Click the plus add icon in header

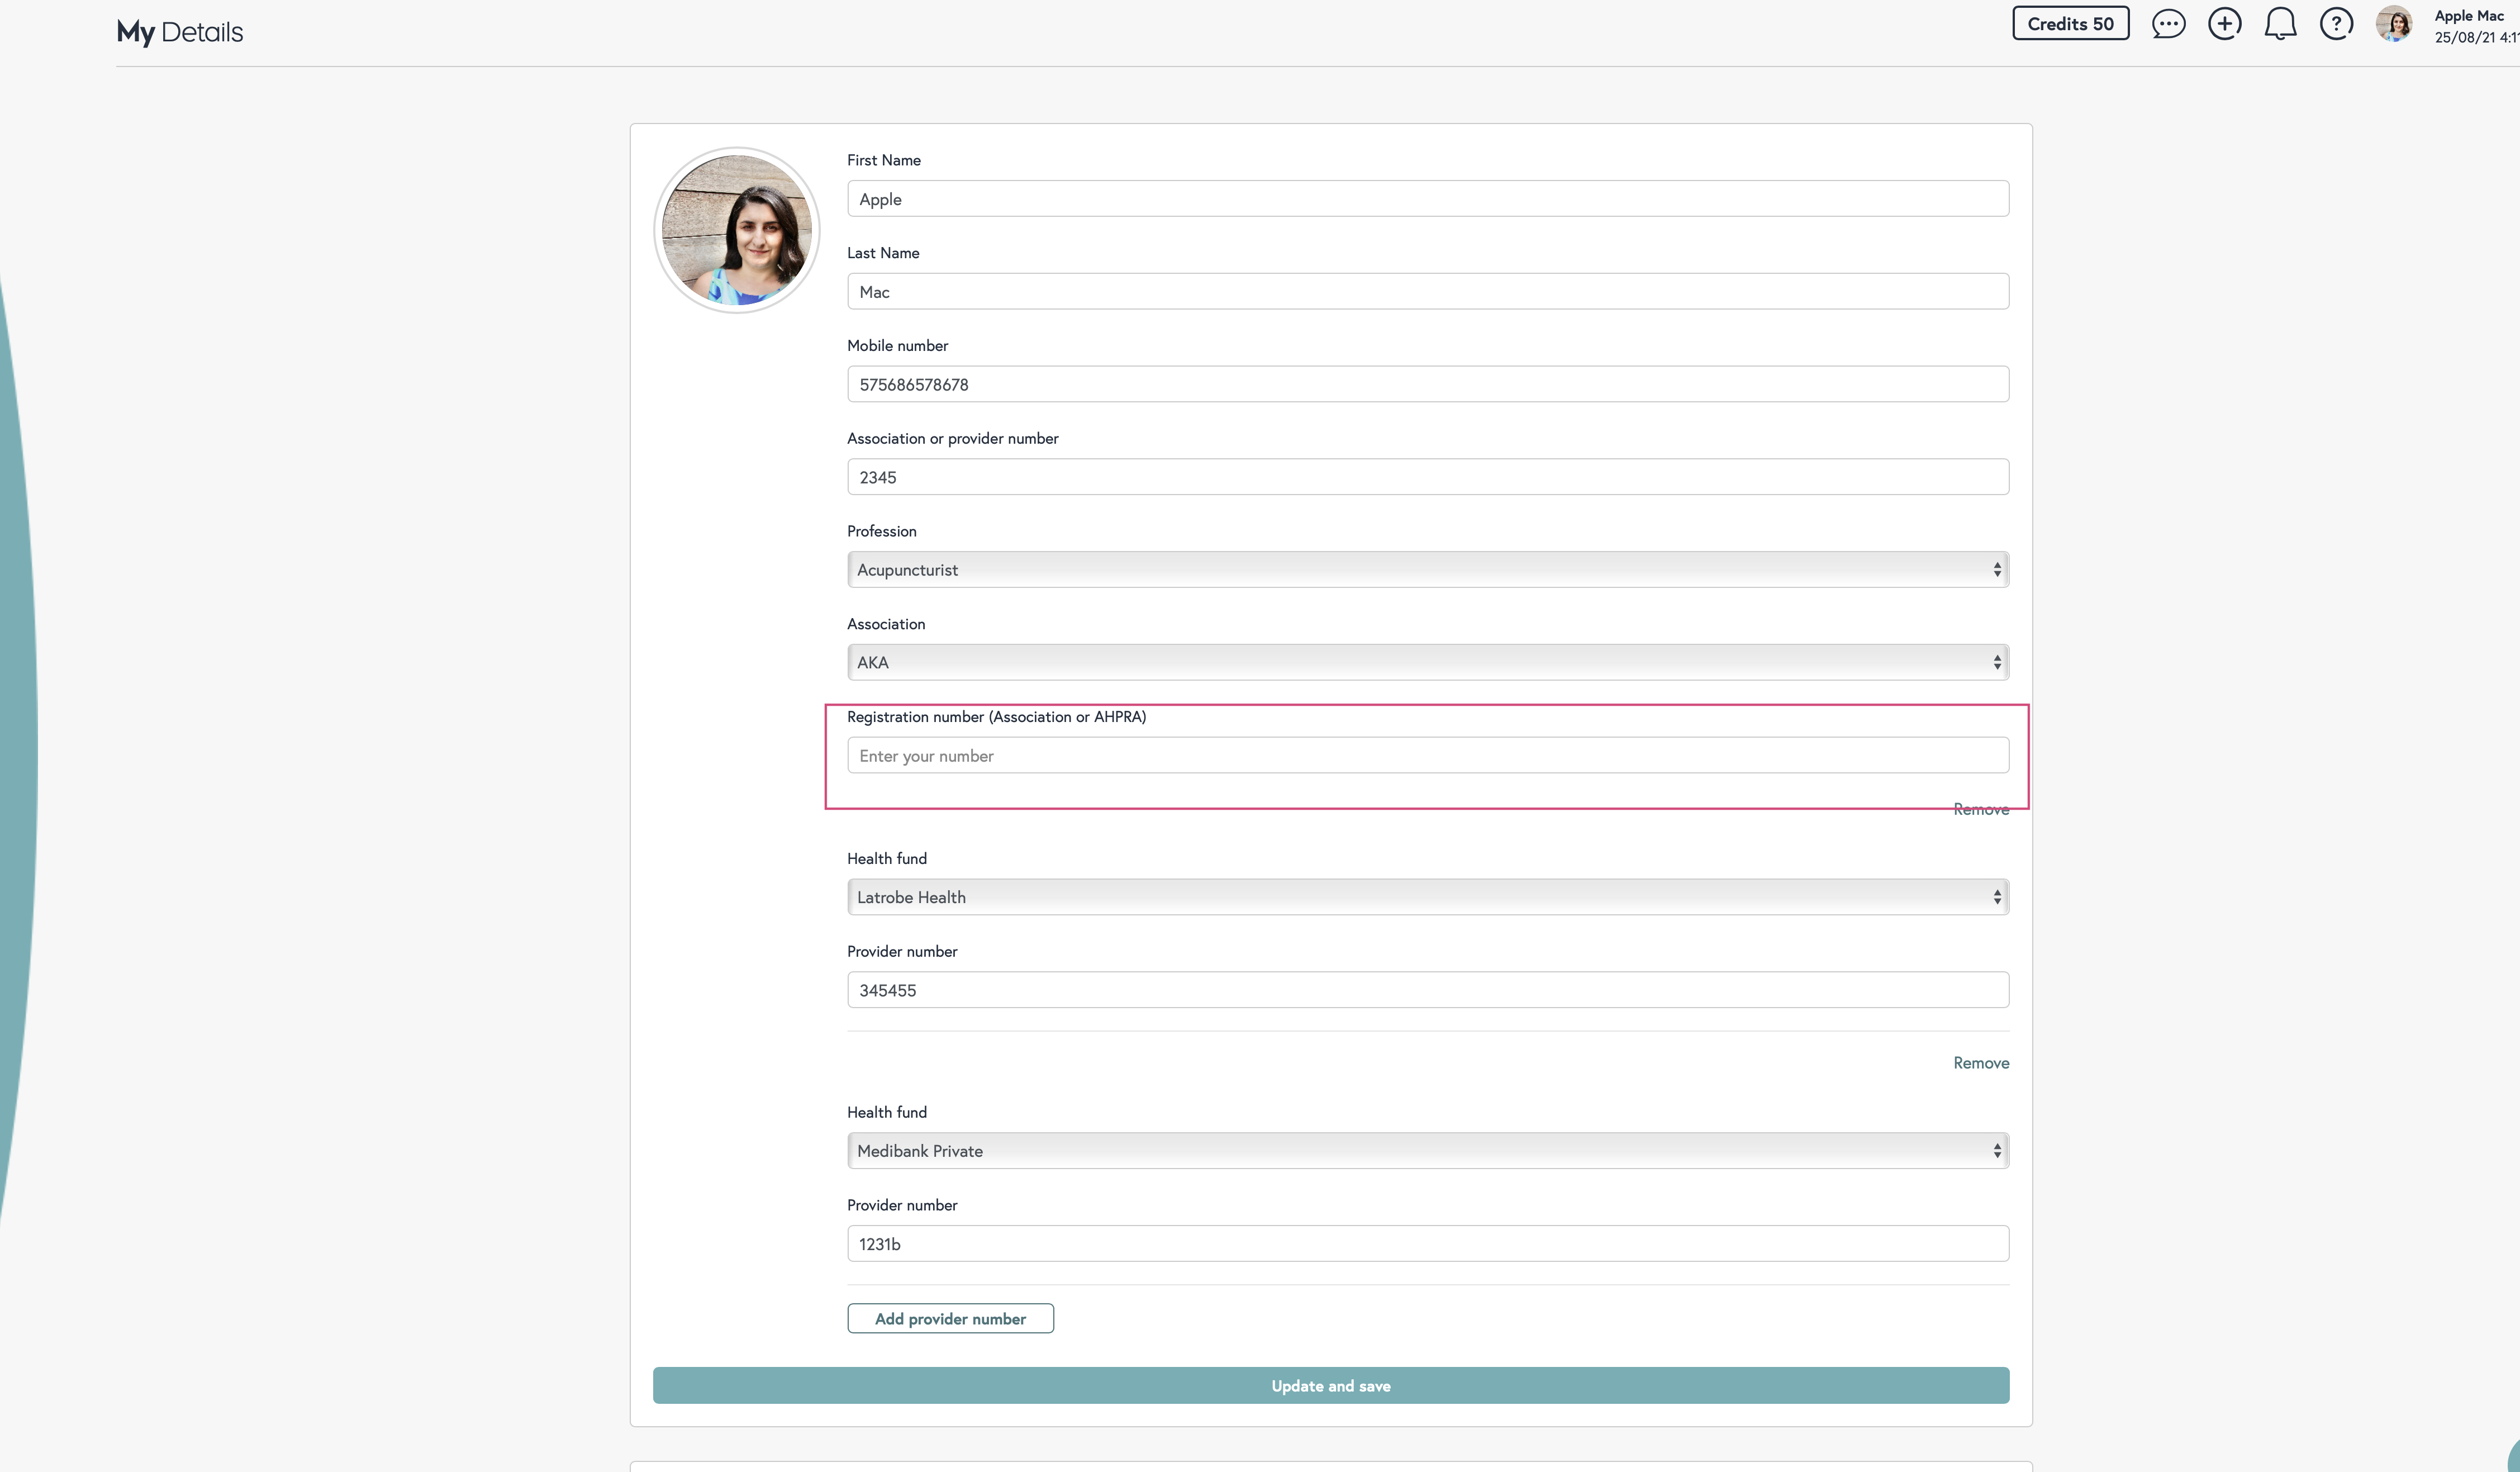click(2224, 24)
